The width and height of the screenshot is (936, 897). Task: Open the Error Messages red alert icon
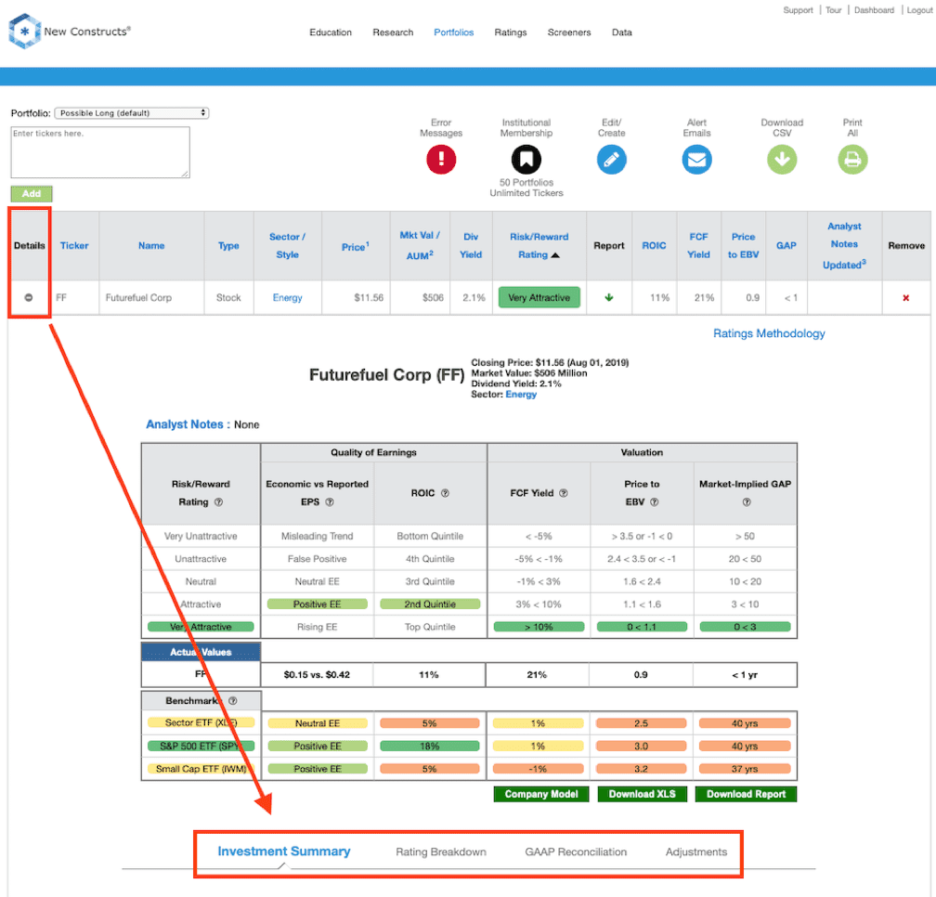point(441,160)
